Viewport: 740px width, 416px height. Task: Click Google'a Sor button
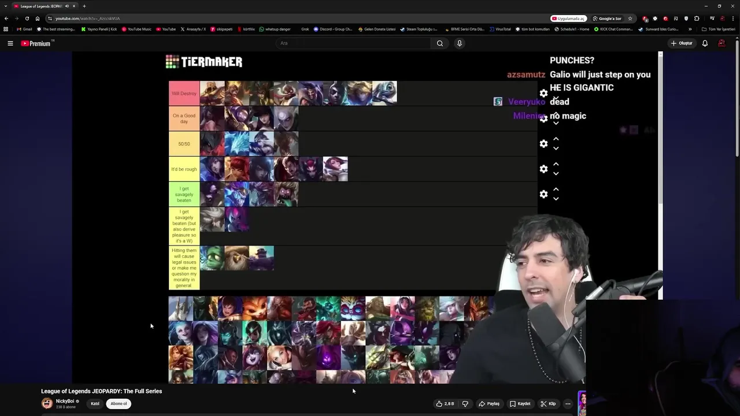607,18
